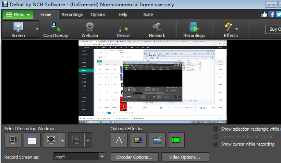Click Video Options button
This screenshot has height=163, width=281.
185,157
